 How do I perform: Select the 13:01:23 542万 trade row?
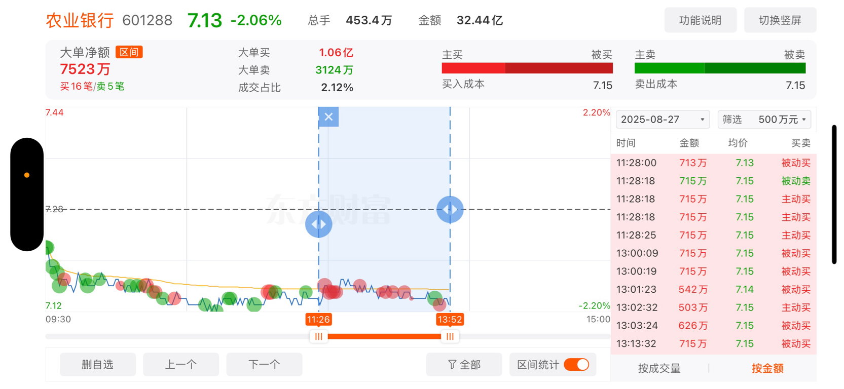pyautogui.click(x=714, y=290)
